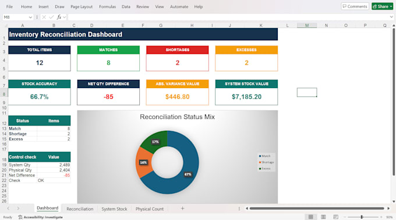Click the 90% zoom level indicator

(x=389, y=217)
